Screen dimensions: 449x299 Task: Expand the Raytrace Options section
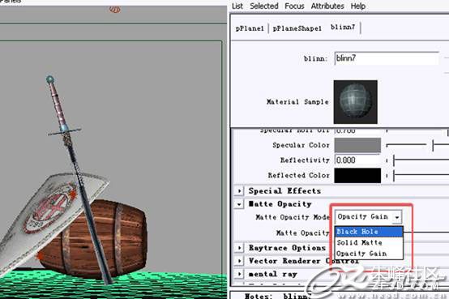[239, 248]
